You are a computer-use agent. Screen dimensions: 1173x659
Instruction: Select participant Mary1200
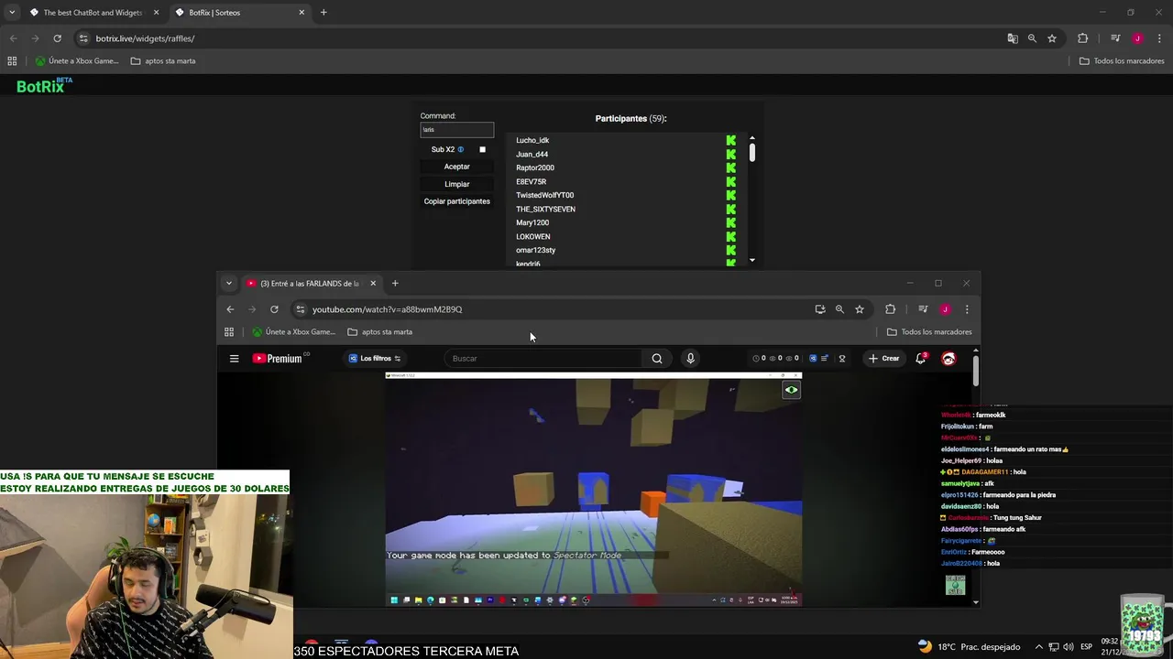click(x=532, y=223)
